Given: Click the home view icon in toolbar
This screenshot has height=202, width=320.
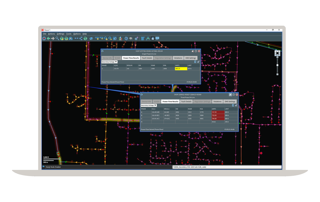Looking at the screenshot, I should tap(153, 39).
